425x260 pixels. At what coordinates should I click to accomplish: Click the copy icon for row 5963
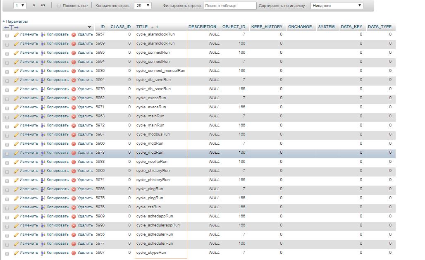[43, 116]
